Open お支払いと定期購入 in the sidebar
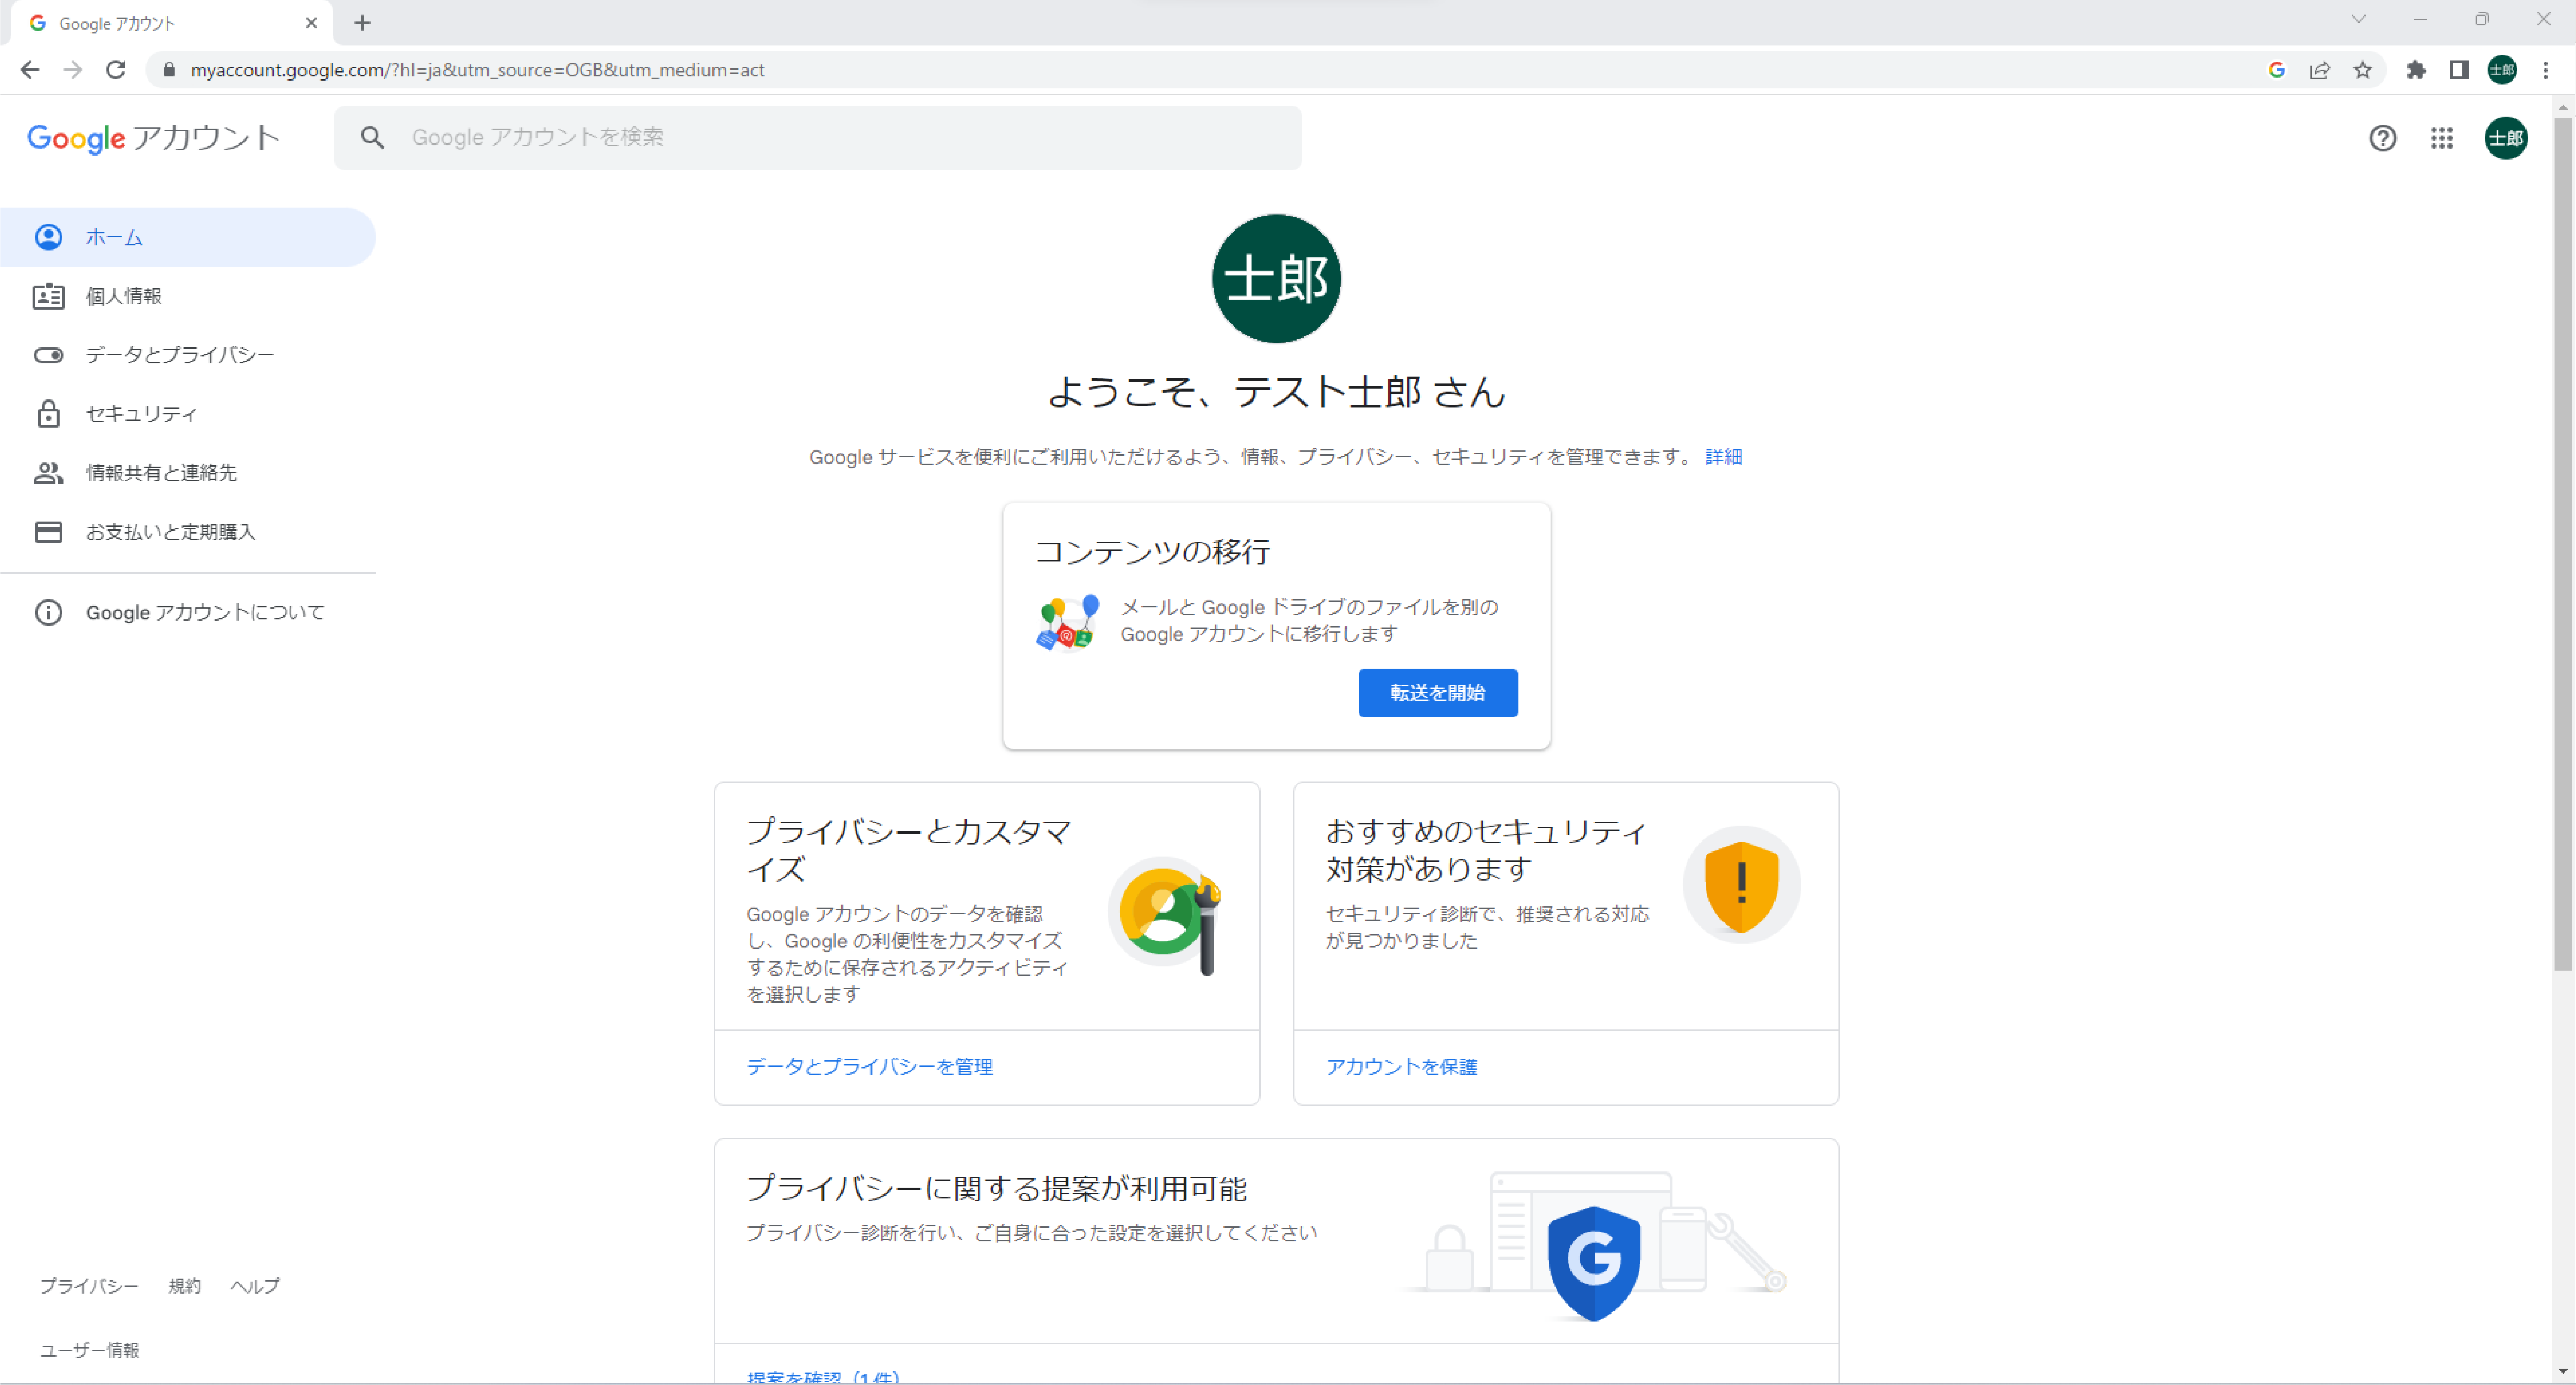Image resolution: width=2576 pixels, height=1385 pixels. pyautogui.click(x=187, y=532)
